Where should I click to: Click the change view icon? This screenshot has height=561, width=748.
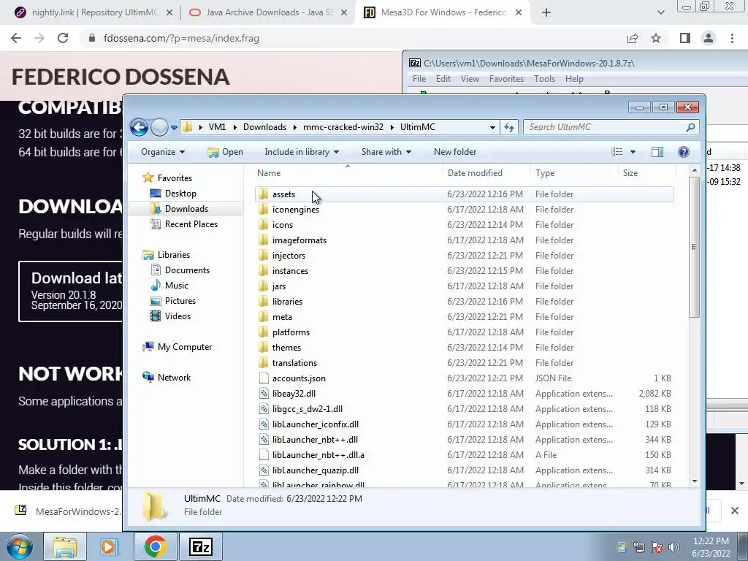[617, 152]
